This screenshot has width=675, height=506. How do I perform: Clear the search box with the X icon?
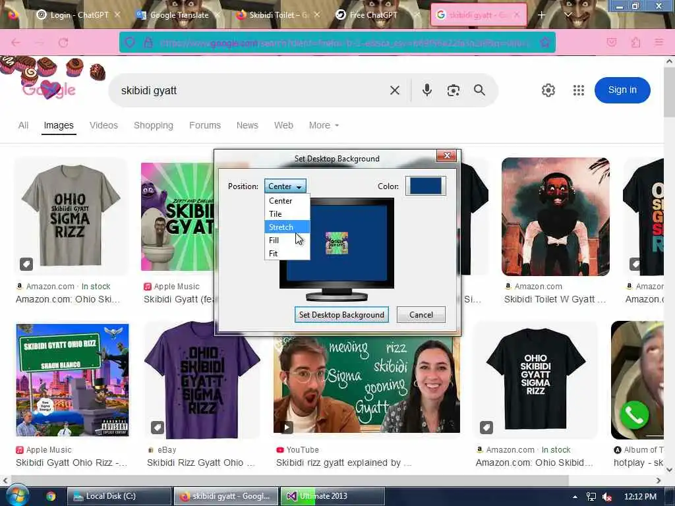(x=395, y=90)
